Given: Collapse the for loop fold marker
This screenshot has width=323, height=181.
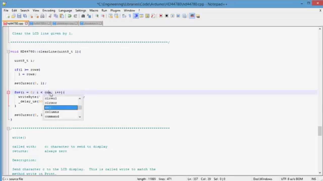Looking at the screenshot, I should point(8,92).
